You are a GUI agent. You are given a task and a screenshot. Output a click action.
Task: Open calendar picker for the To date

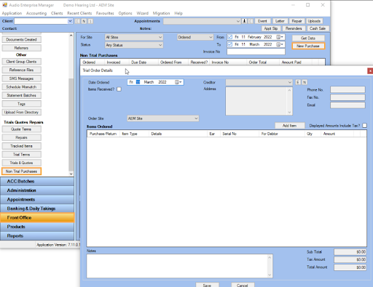[280, 44]
